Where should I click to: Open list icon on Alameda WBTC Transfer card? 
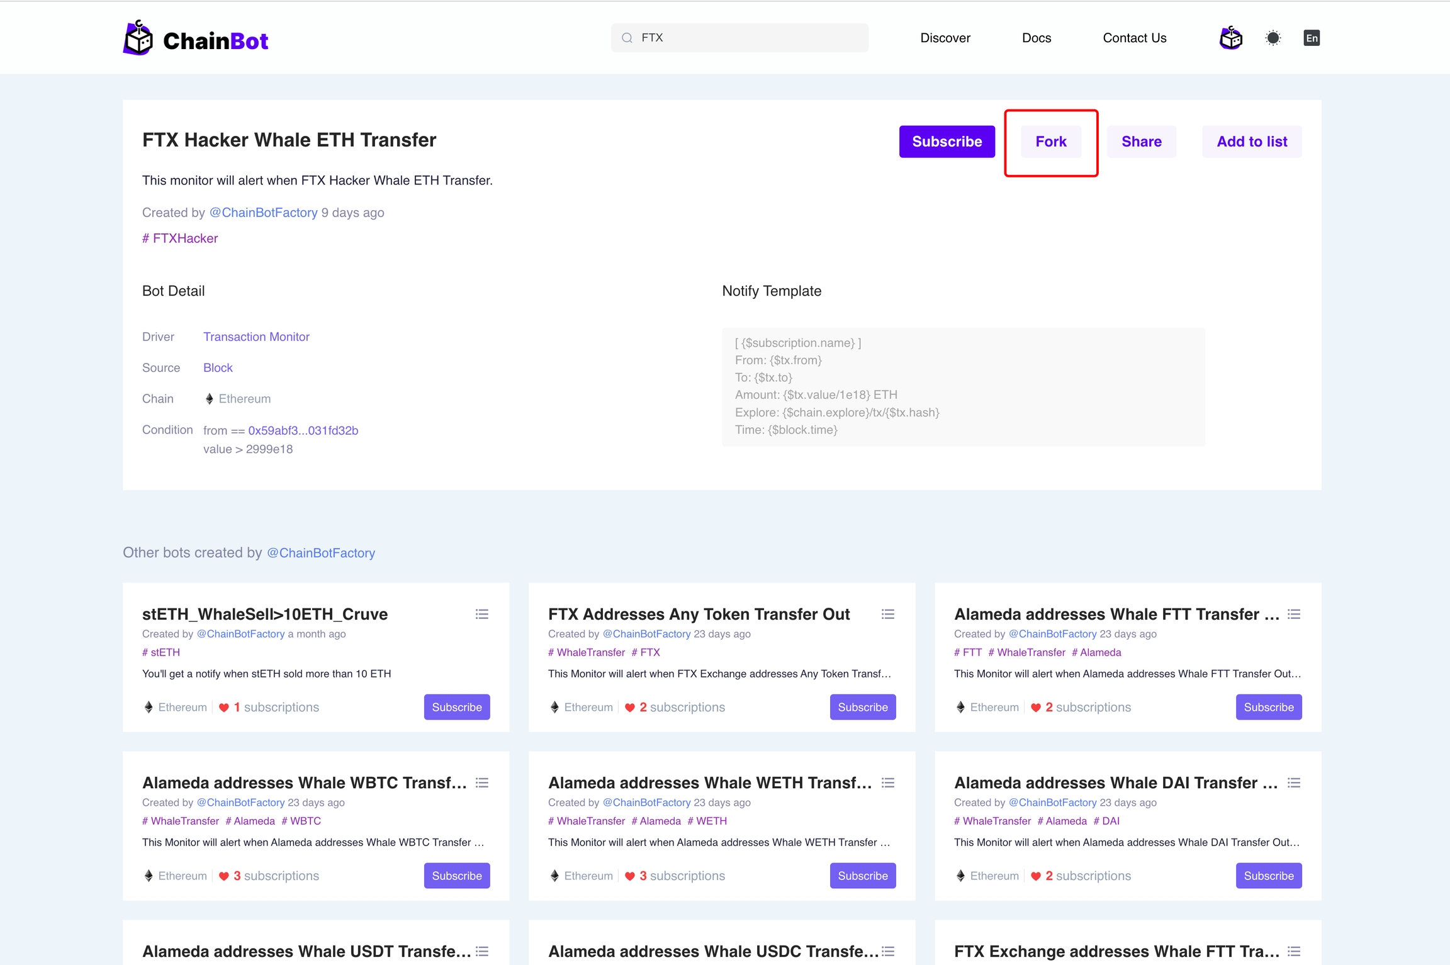point(482,783)
